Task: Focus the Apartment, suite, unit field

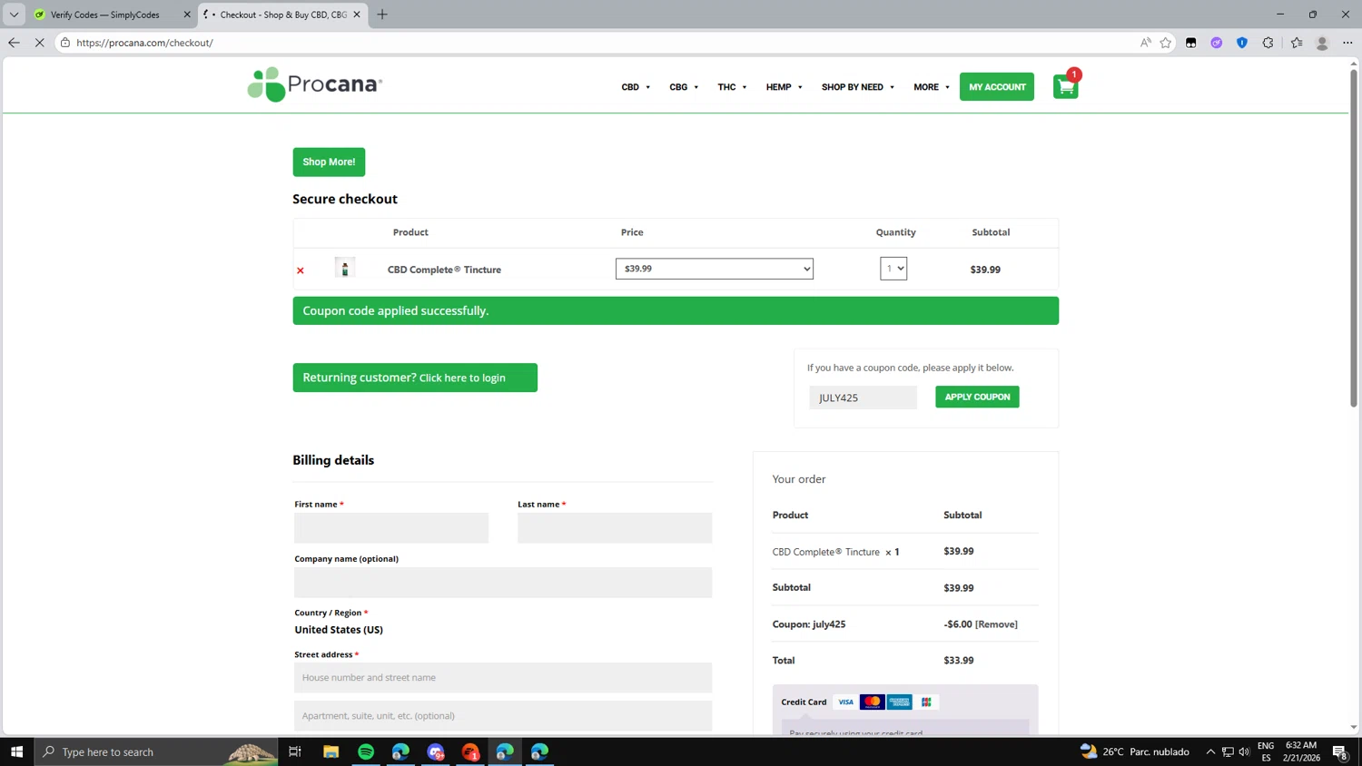Action: (x=503, y=716)
